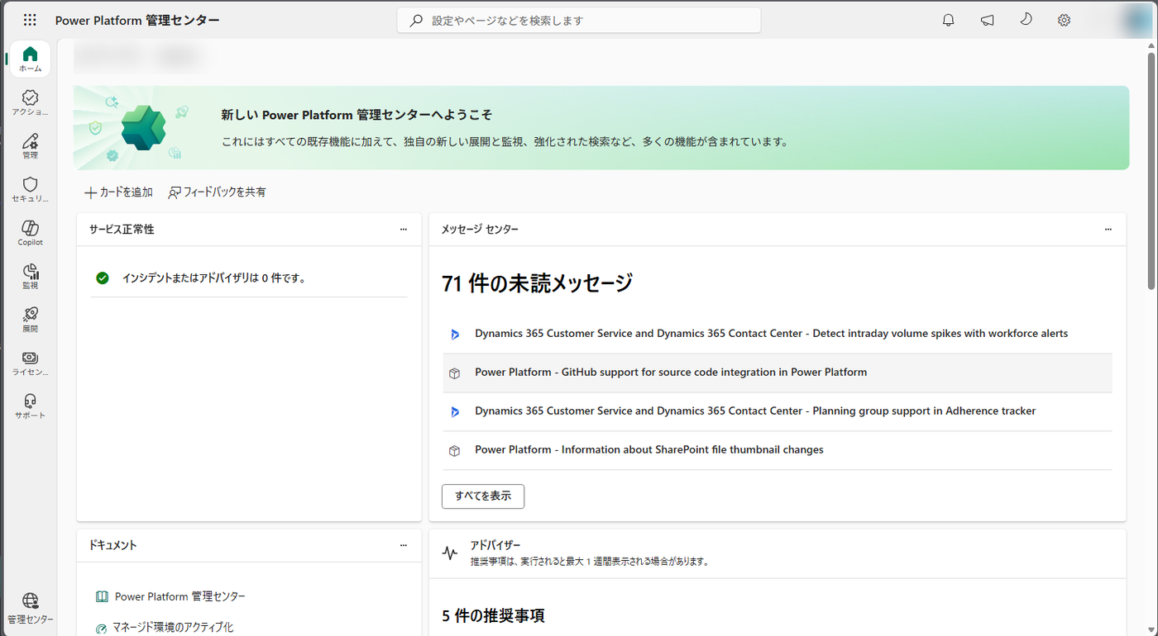Click Dynamics 365 icon beside intraday volume message
The width and height of the screenshot is (1158, 636).
(454, 335)
